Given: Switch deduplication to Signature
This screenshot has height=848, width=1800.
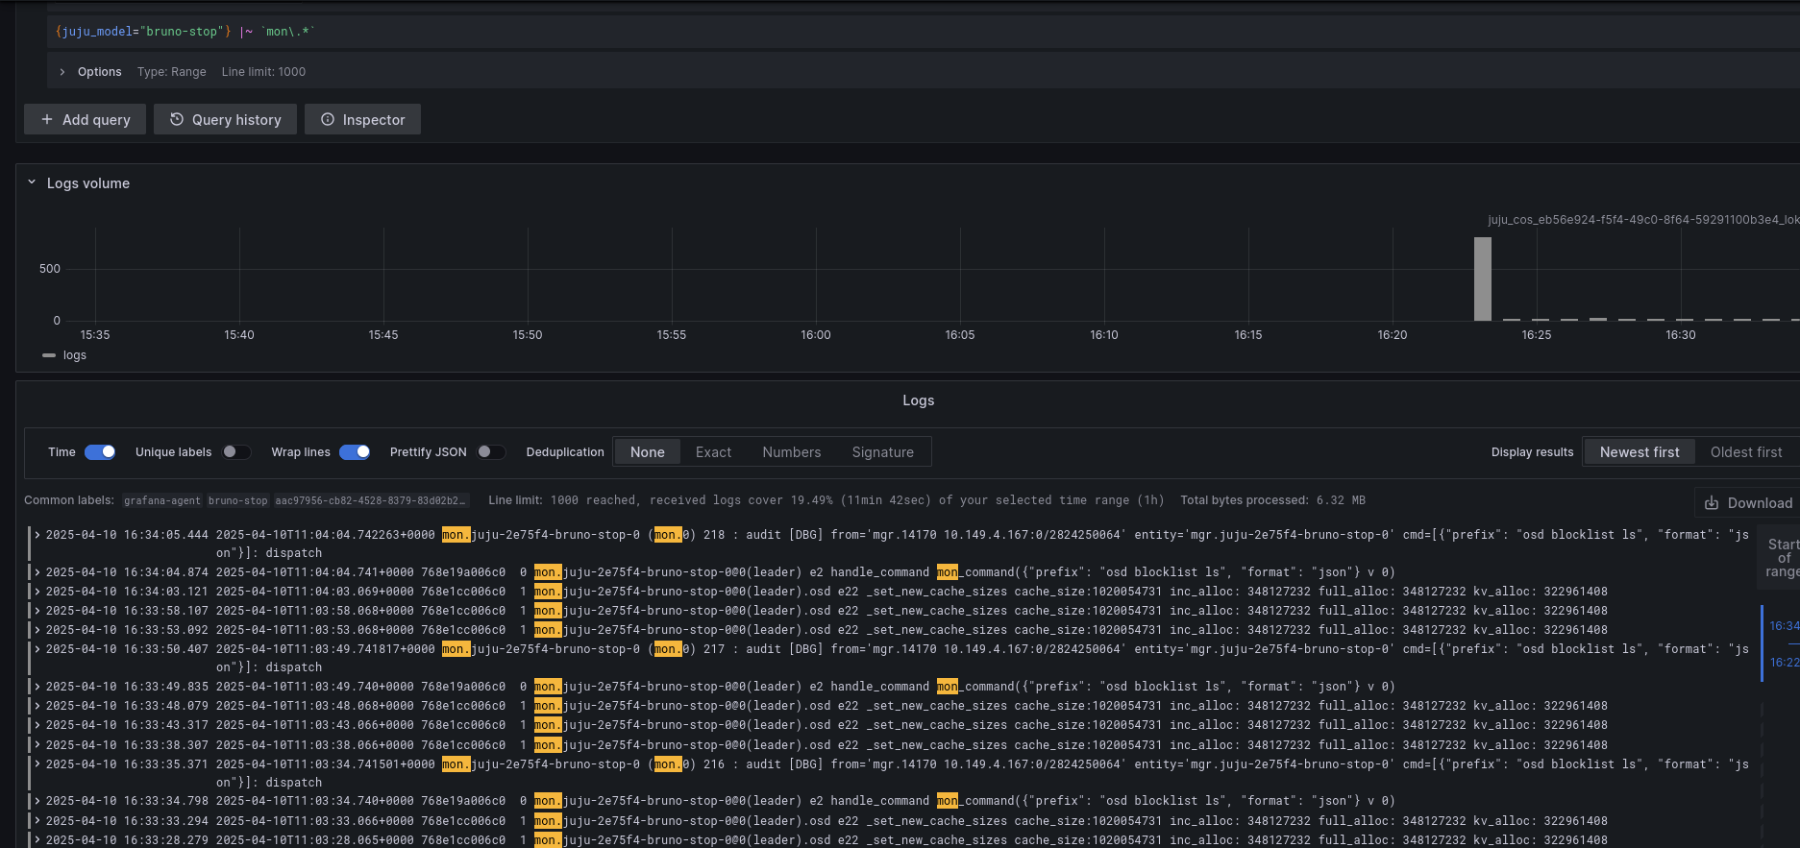Looking at the screenshot, I should click(x=882, y=452).
